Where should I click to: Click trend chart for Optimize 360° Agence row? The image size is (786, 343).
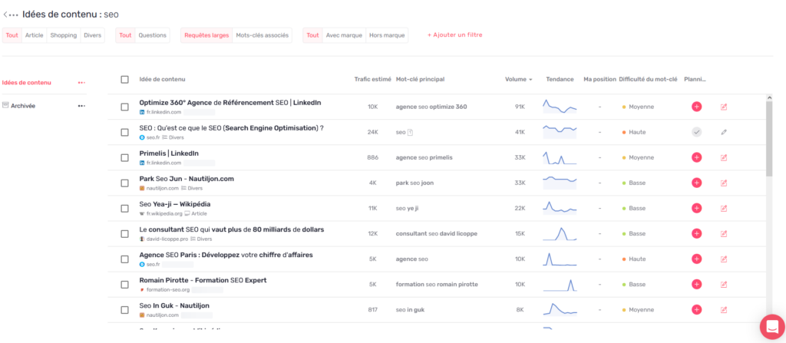click(560, 107)
